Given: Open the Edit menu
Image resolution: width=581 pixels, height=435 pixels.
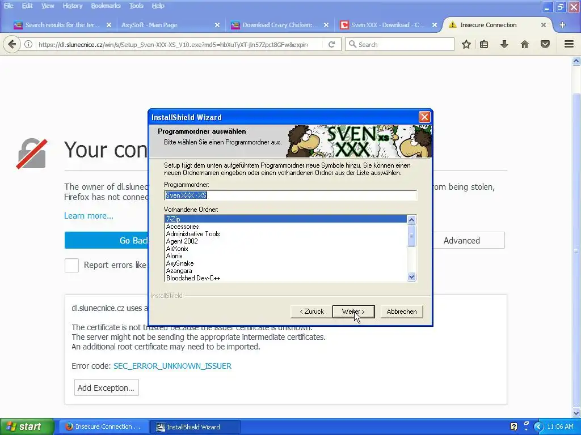Looking at the screenshot, I should [27, 6].
